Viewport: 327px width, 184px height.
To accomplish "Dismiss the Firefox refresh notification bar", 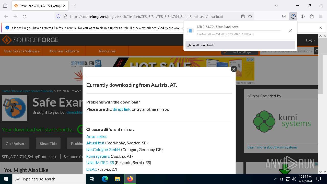I will (321, 27).
